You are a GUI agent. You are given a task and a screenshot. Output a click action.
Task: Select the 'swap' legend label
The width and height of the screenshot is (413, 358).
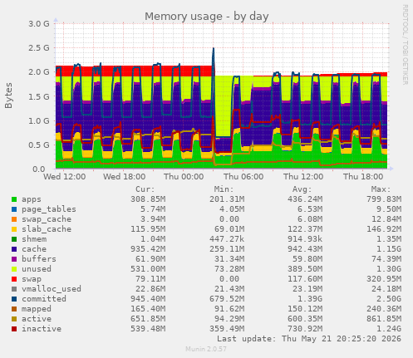32,279
